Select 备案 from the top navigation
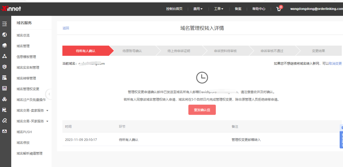The width and height of the screenshot is (343, 167). [238, 9]
